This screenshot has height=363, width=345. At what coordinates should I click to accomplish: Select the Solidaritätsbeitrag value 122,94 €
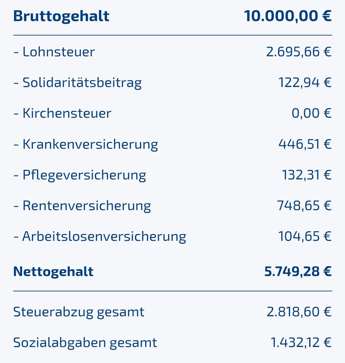click(x=305, y=83)
